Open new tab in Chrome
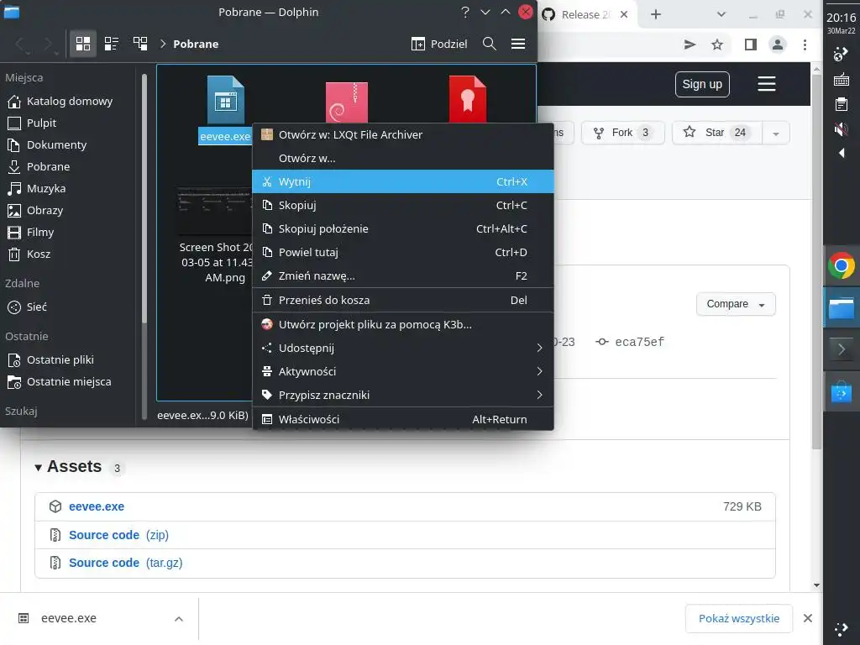Image resolution: width=860 pixels, height=645 pixels. pyautogui.click(x=655, y=14)
